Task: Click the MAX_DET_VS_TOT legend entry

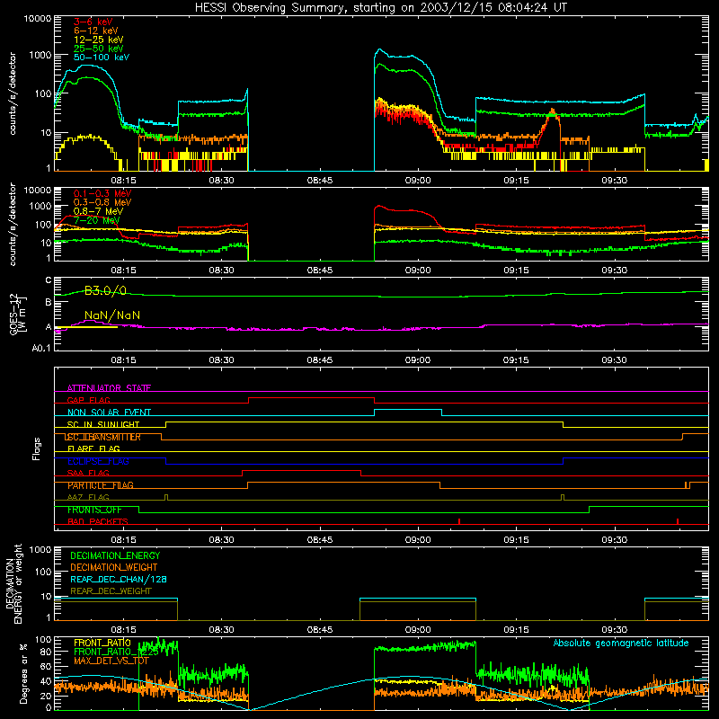Action: pyautogui.click(x=111, y=661)
